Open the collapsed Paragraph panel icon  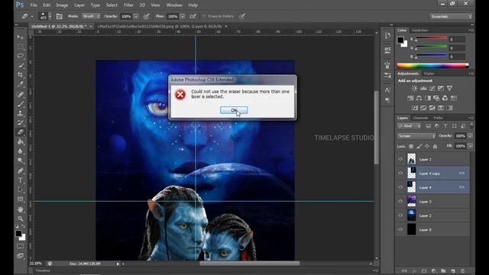(387, 100)
